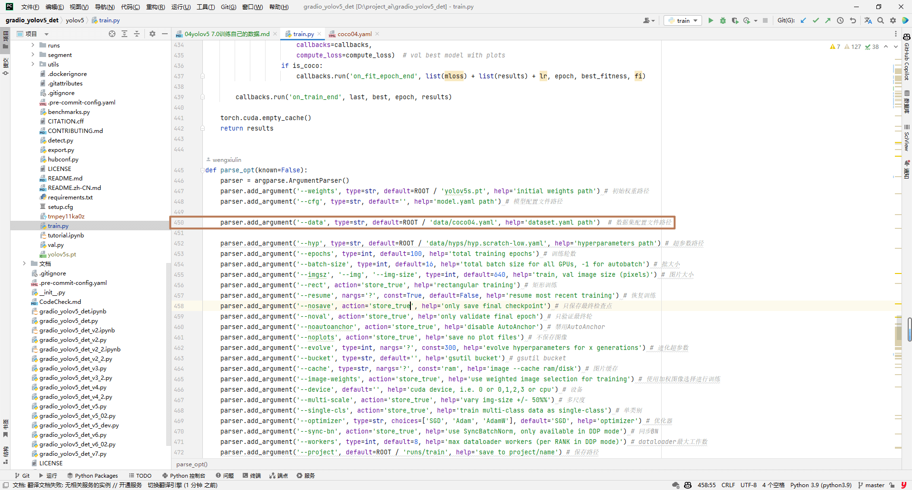Viewport: 912px width, 490px height.
Task: Rollback changes with undo arrow icon
Action: tap(853, 20)
